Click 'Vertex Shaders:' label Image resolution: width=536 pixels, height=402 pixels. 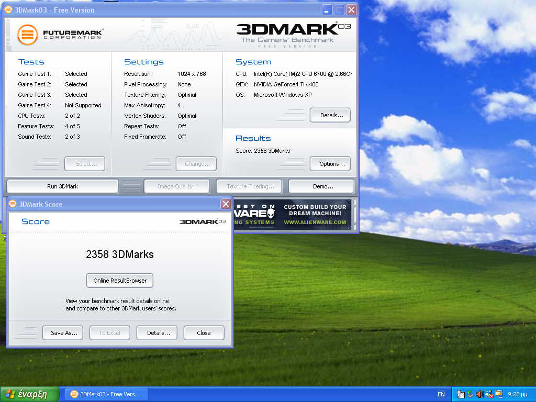coord(145,116)
